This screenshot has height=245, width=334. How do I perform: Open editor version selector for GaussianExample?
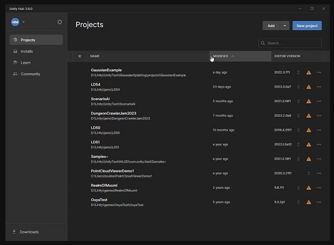click(x=299, y=72)
